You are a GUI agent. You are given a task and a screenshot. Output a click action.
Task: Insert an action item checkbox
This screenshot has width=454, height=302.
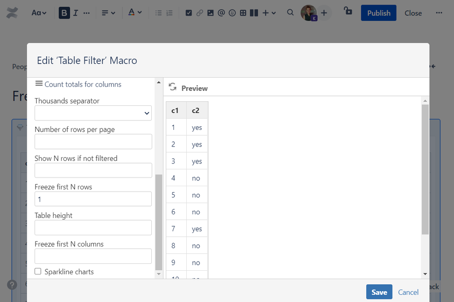189,13
